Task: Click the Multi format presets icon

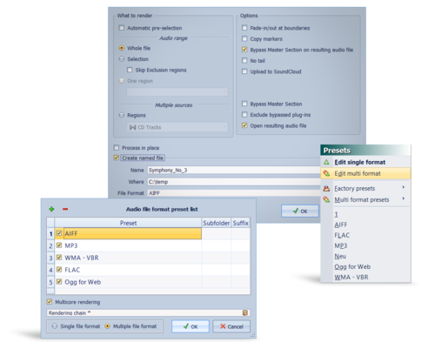Action: pos(326,199)
